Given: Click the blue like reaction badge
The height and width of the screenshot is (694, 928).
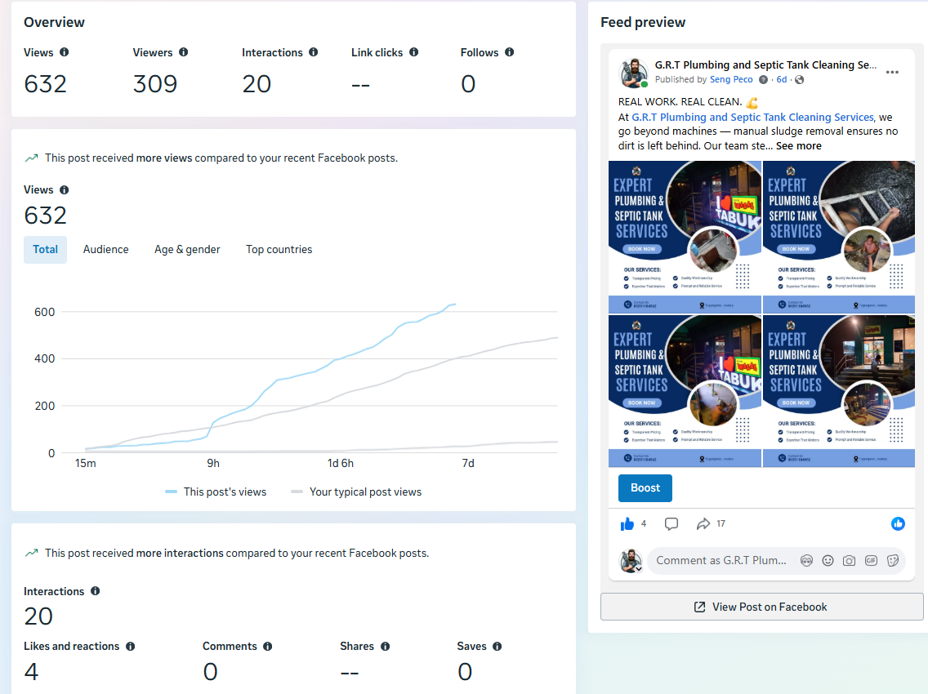Looking at the screenshot, I should (x=898, y=523).
